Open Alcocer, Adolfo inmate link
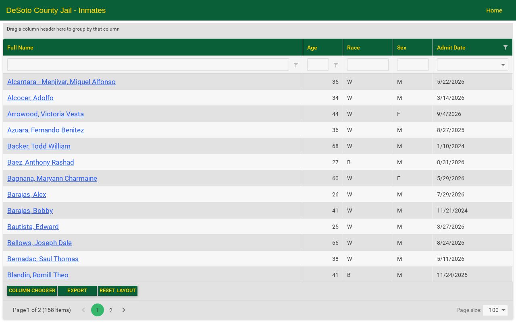The image size is (516, 322). pos(30,98)
